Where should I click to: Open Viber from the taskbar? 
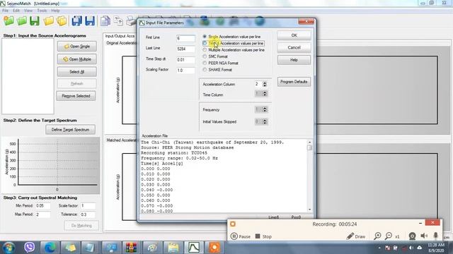tap(30, 248)
